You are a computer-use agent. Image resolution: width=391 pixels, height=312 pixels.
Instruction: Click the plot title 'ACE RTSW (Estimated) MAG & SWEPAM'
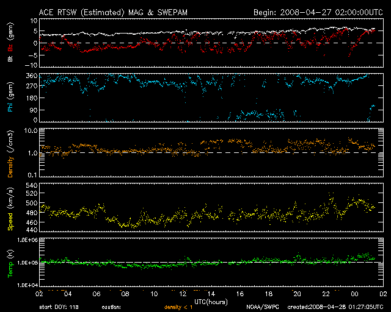[x=113, y=13]
